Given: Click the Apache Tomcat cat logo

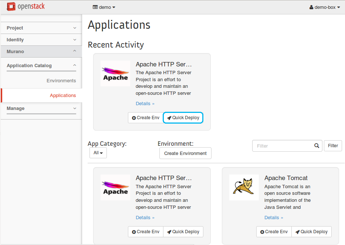Looking at the screenshot, I should (244, 187).
